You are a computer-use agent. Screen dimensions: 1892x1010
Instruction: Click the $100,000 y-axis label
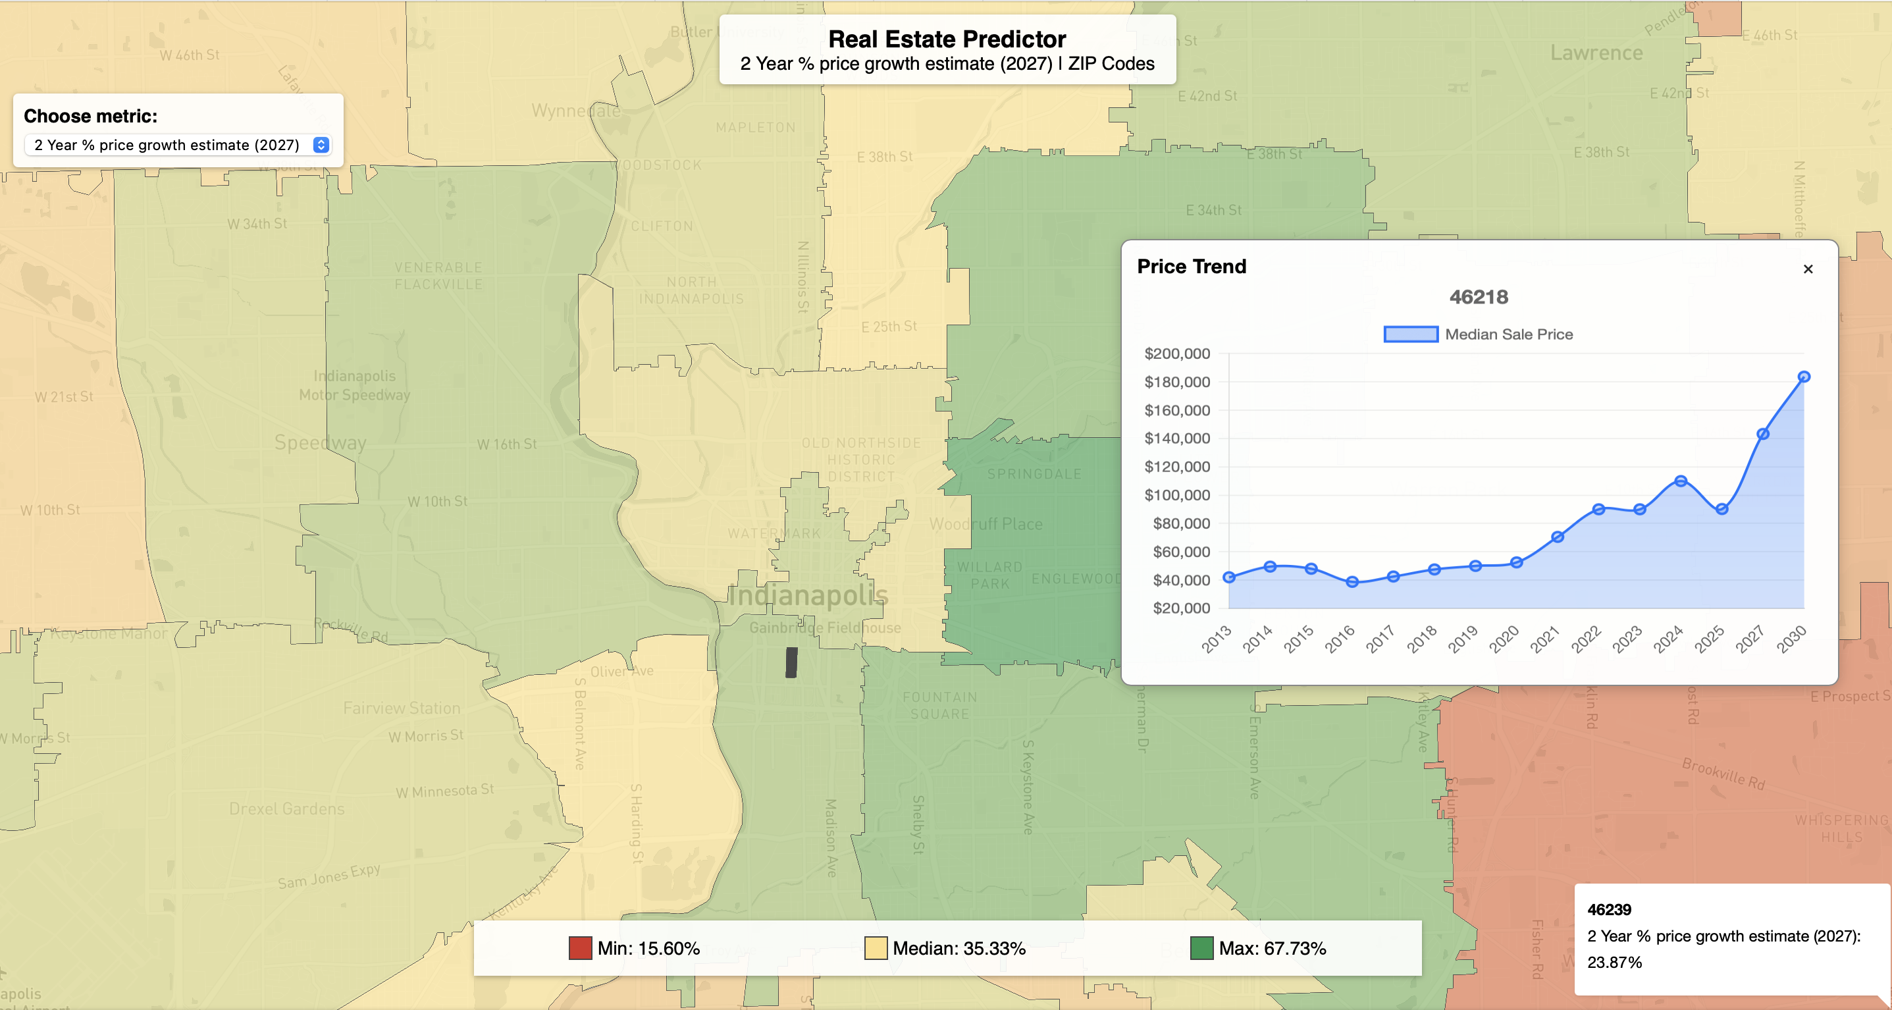[x=1176, y=495]
